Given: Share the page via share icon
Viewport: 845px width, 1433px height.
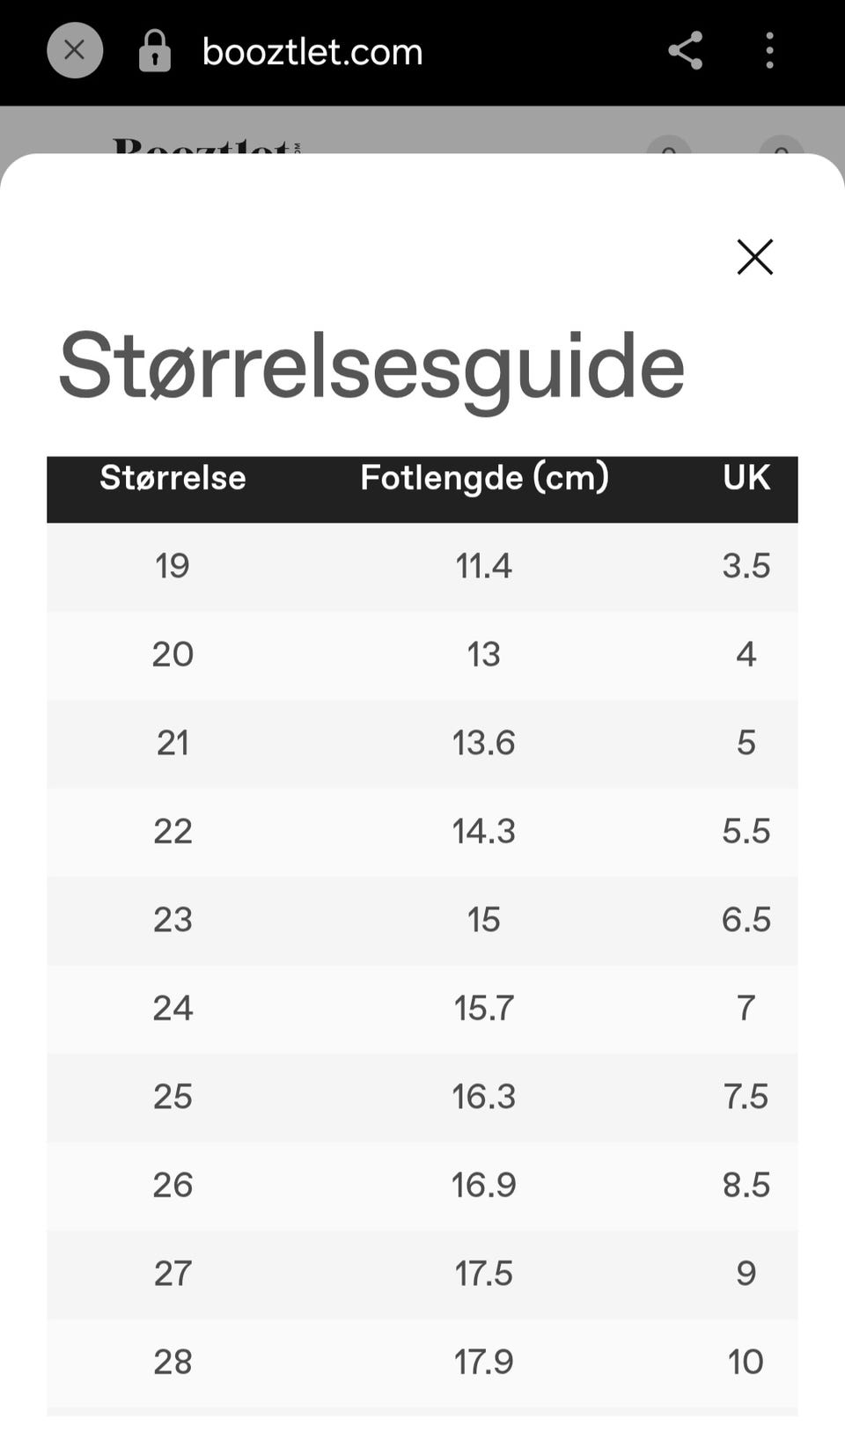Looking at the screenshot, I should click(x=685, y=50).
